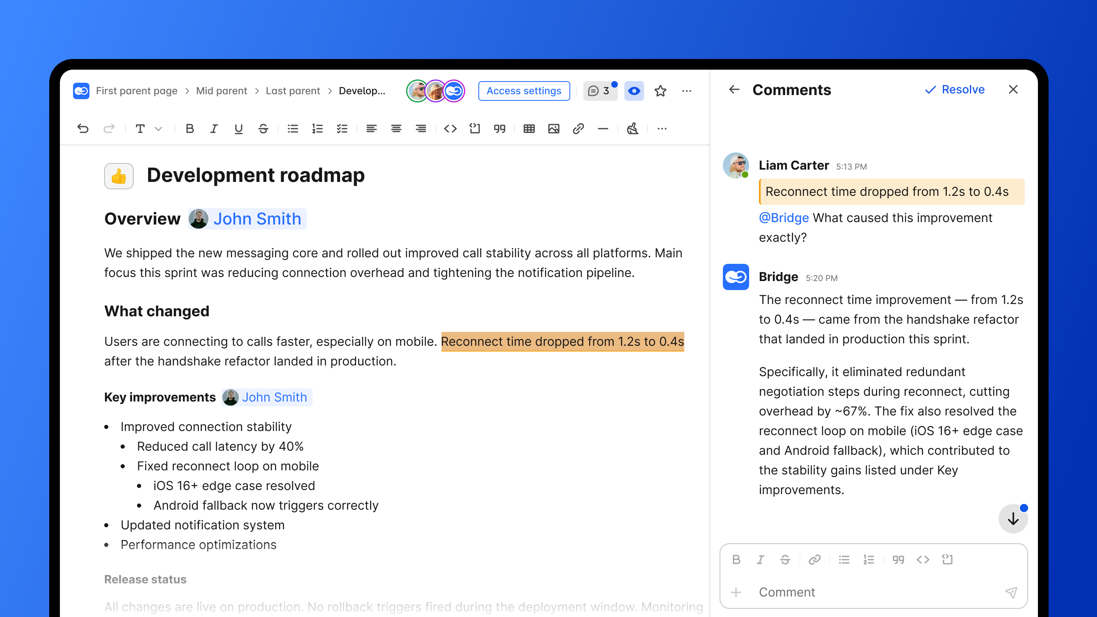The image size is (1097, 617).
Task: Go to Last parent breadcrumb
Action: coord(293,91)
